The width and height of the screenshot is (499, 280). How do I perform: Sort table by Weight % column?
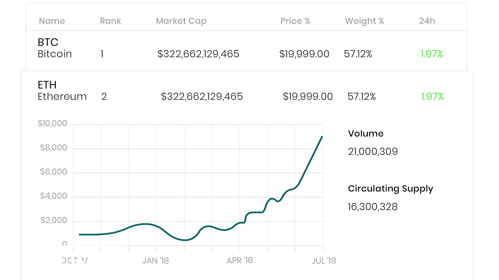pyautogui.click(x=364, y=21)
